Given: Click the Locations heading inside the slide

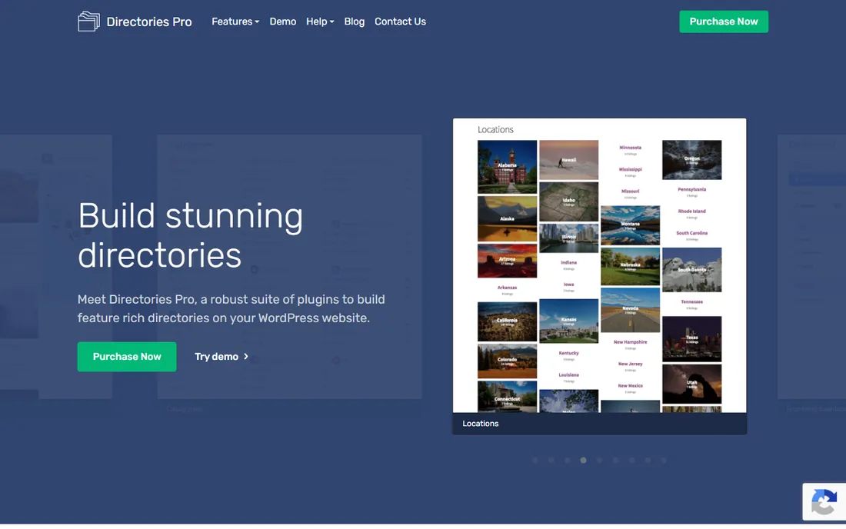Looking at the screenshot, I should click(495, 129).
